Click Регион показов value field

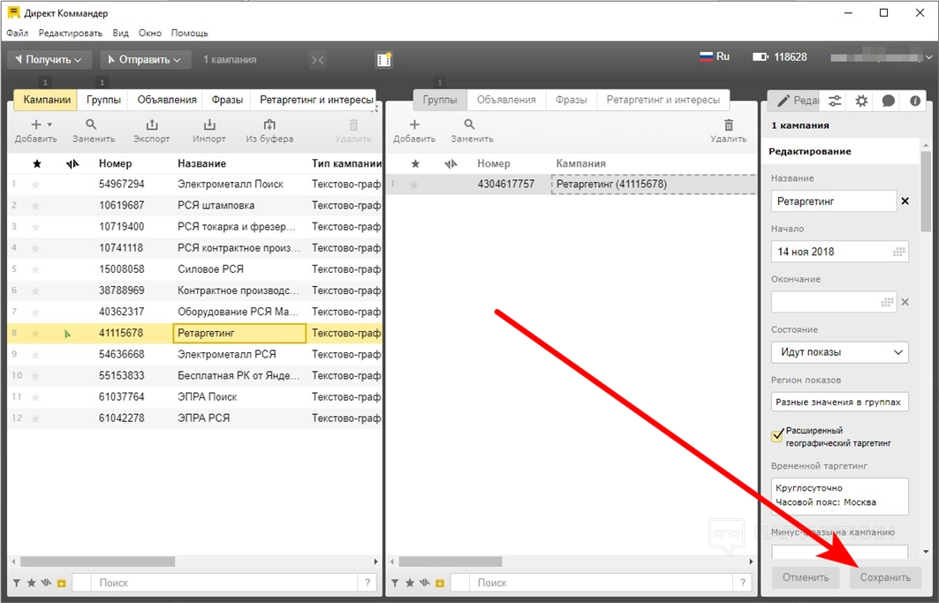click(x=839, y=402)
